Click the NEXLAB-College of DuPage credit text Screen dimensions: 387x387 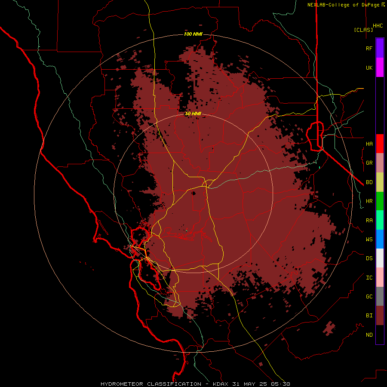pyautogui.click(x=343, y=5)
